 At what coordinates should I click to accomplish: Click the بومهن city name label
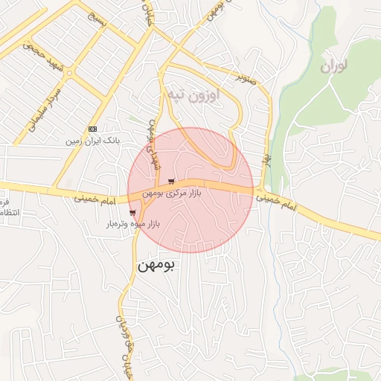click(x=156, y=266)
